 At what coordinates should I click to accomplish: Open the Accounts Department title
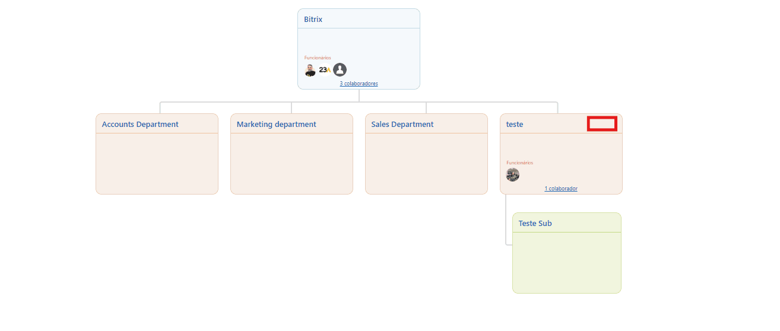140,125
